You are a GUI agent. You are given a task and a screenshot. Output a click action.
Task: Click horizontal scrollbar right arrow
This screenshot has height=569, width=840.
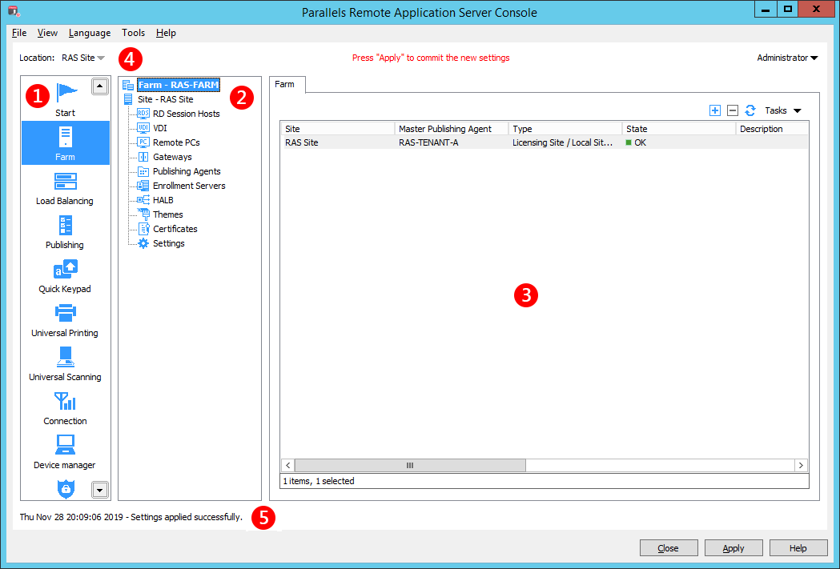coord(801,465)
